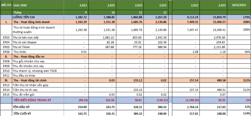Select the ER05 code cell
The image size is (251, 116).
(6, 47)
